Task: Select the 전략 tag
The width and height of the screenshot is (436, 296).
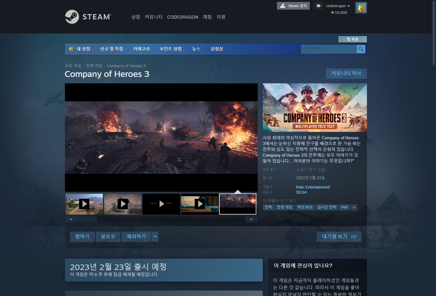Action: [268, 207]
